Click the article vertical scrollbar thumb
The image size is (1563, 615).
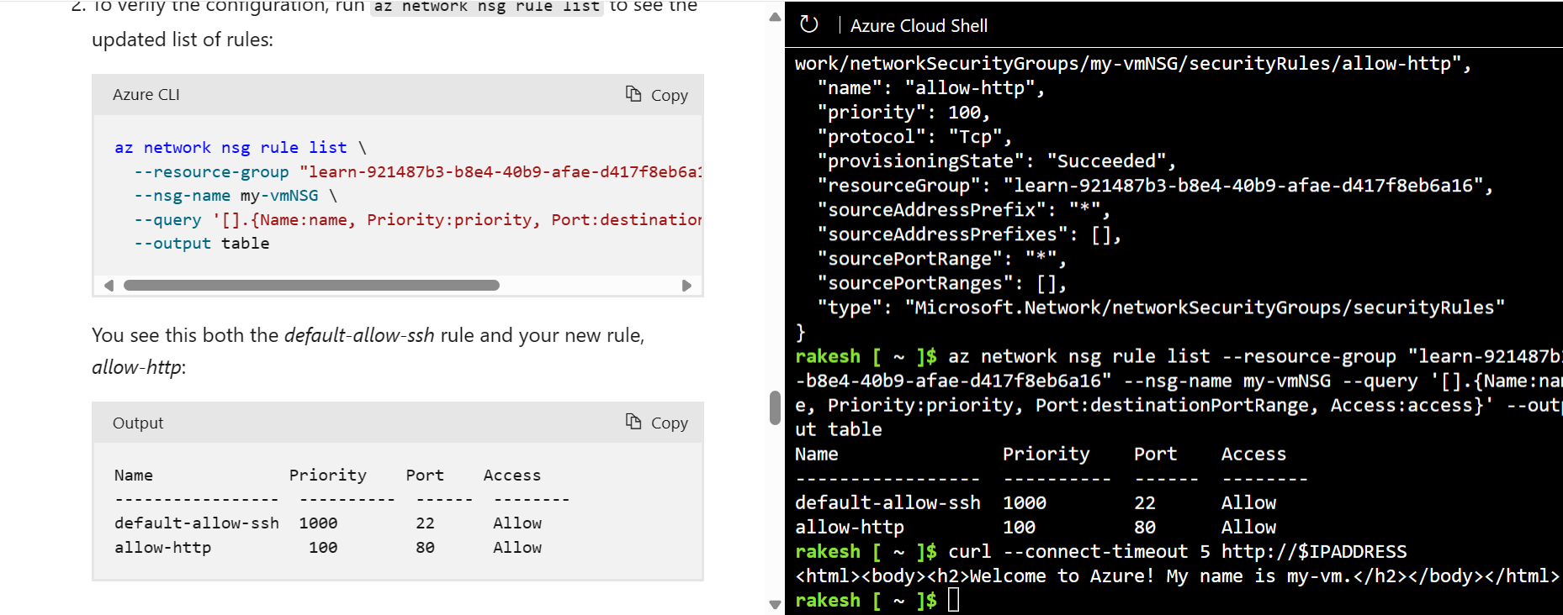pyautogui.click(x=775, y=407)
